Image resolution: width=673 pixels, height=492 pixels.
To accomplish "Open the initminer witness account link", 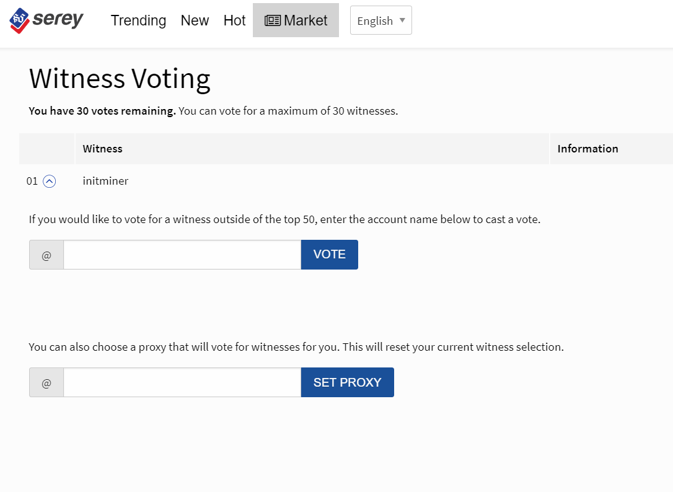I will (x=105, y=182).
